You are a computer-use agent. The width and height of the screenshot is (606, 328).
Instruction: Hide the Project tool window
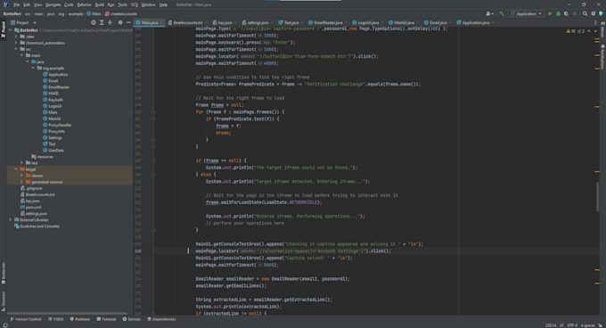128,23
